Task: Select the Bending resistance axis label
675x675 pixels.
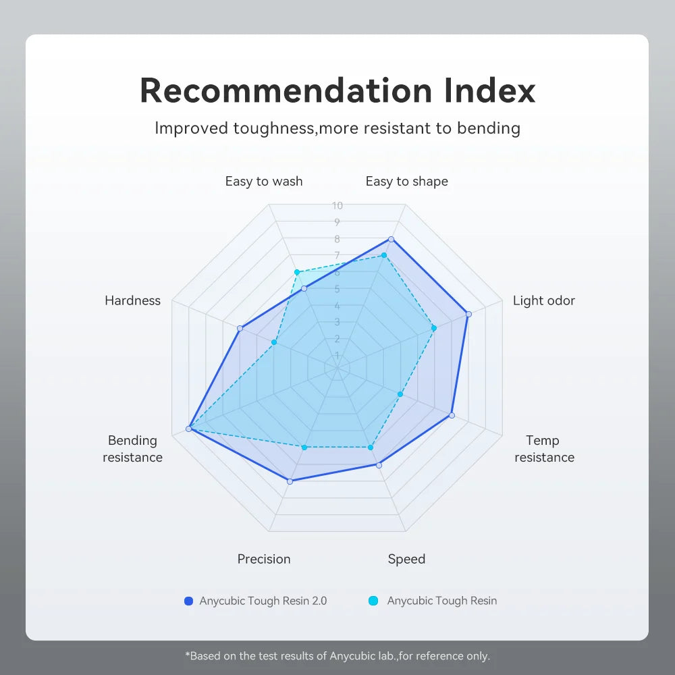Action: [x=132, y=449]
